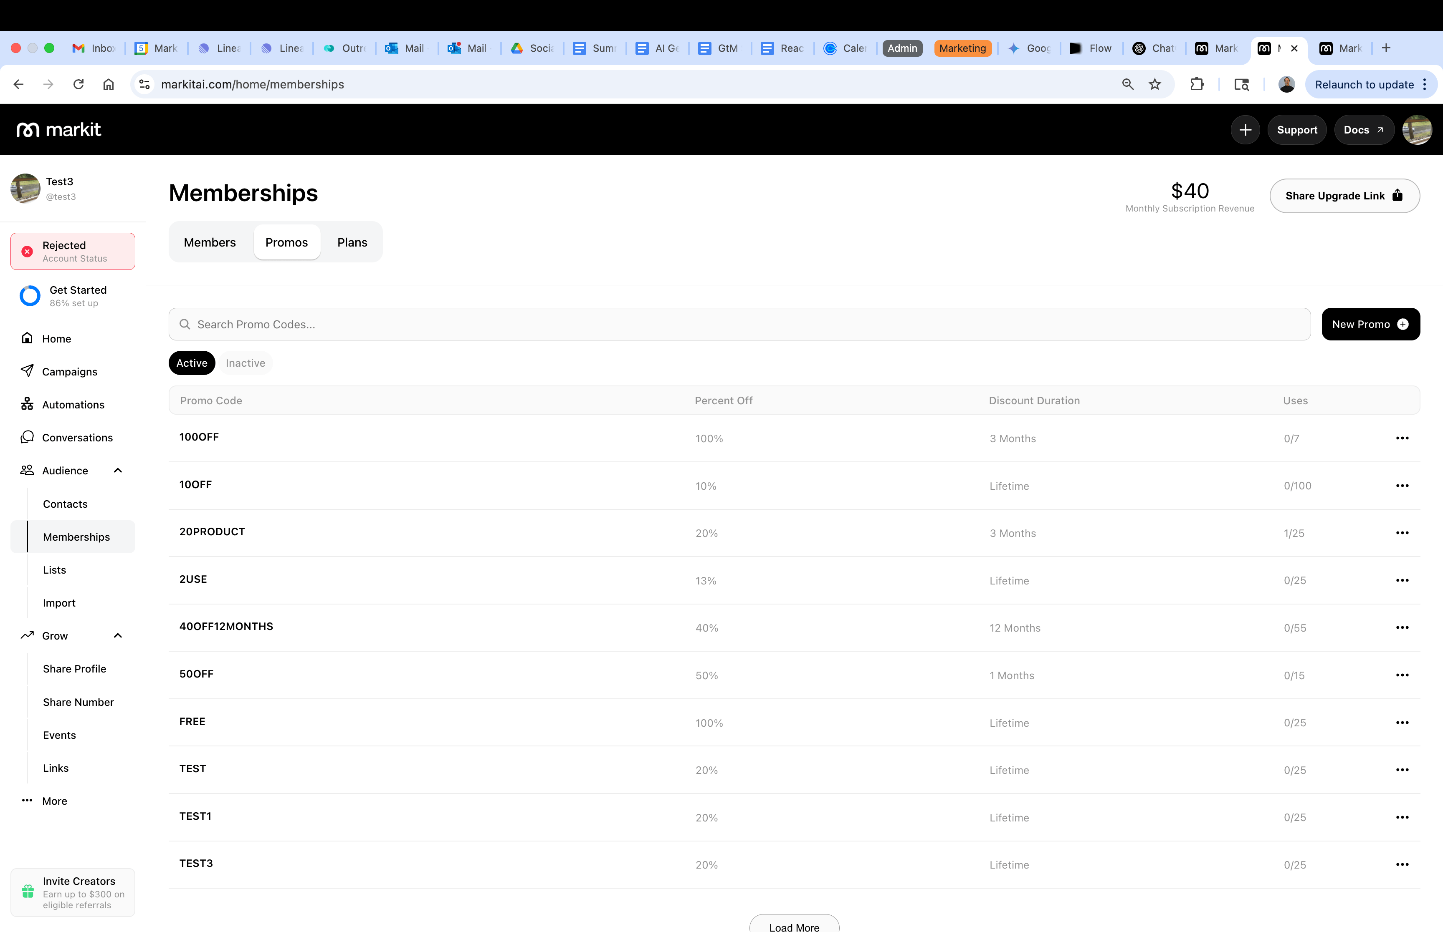Click Rejected Account Status banner
This screenshot has width=1443, height=932.
[73, 251]
